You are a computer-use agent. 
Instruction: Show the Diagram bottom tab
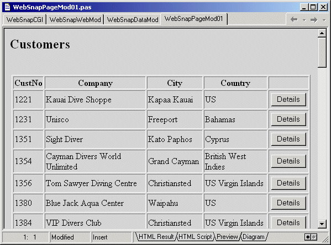pos(254,237)
